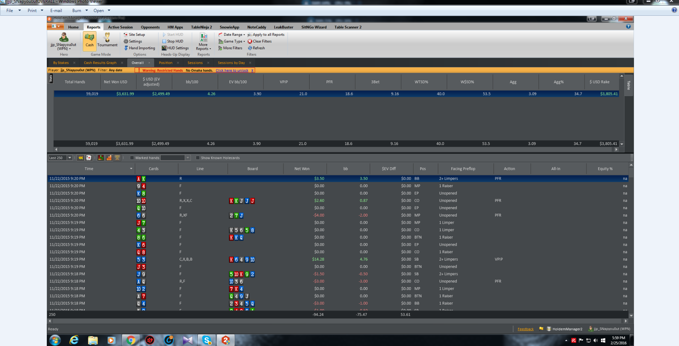The height and width of the screenshot is (346, 679).
Task: Click the stats grid horizontal scrollbar right arrow
Action: [x=616, y=150]
